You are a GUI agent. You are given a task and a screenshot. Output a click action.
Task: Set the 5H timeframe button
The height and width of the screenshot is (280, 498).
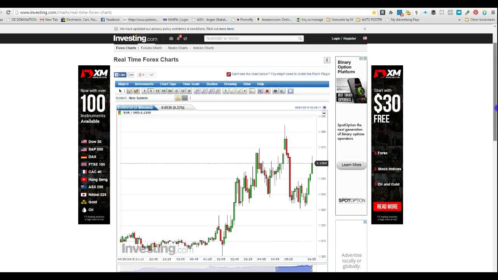(x=170, y=91)
